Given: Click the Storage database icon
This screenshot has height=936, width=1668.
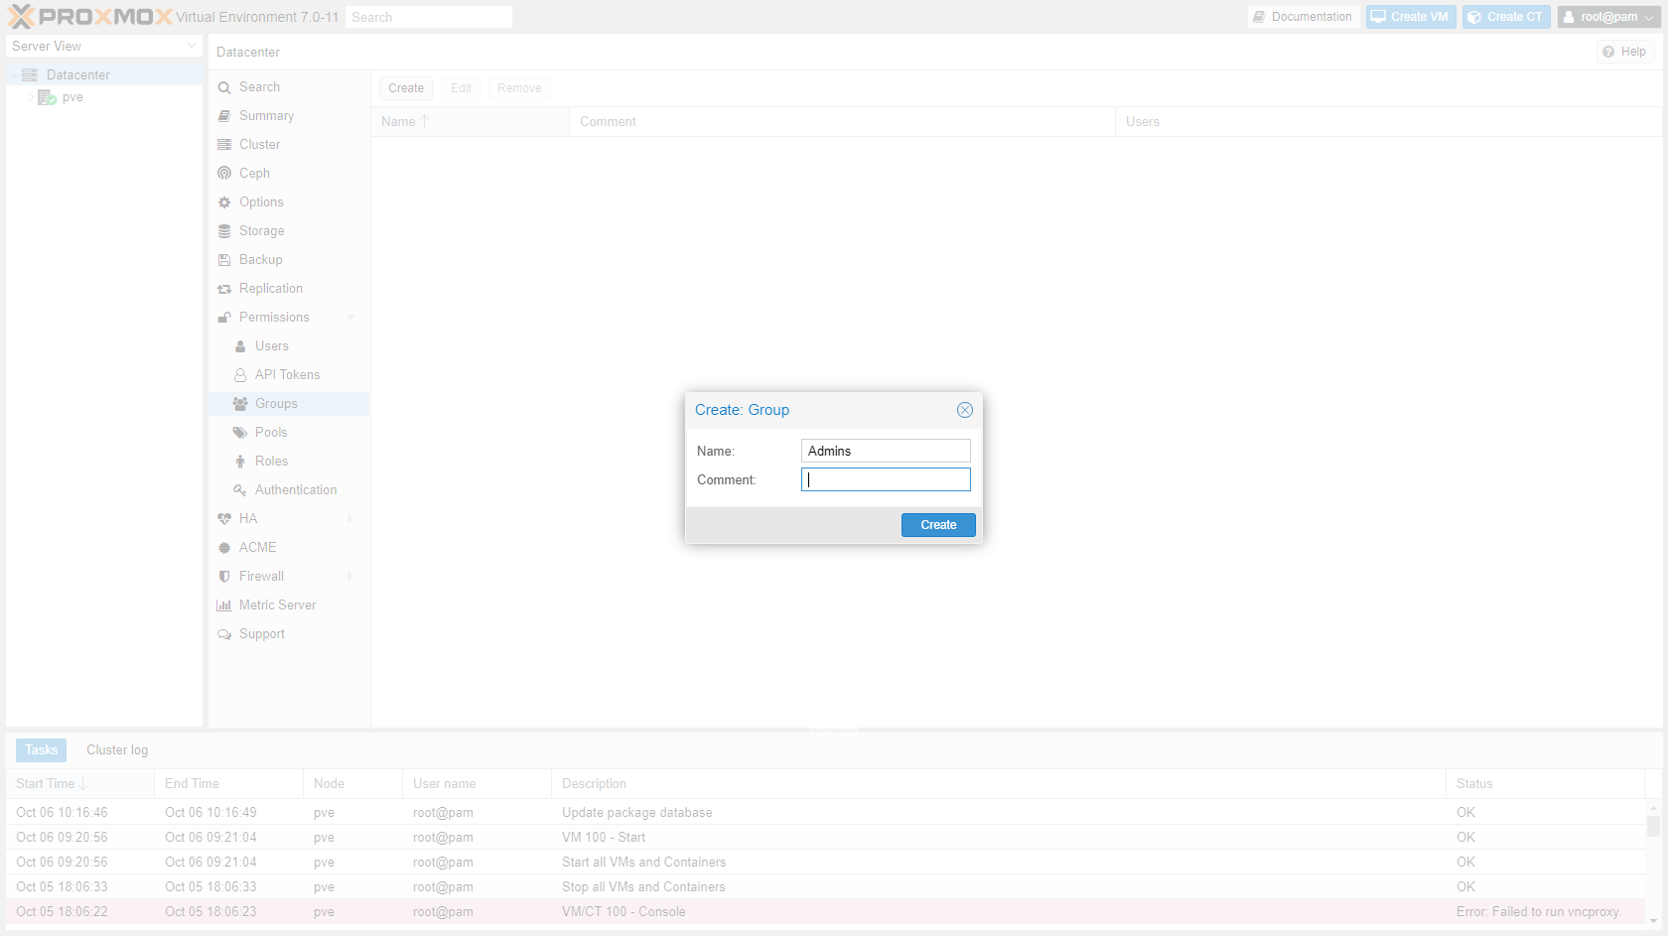Looking at the screenshot, I should [224, 231].
